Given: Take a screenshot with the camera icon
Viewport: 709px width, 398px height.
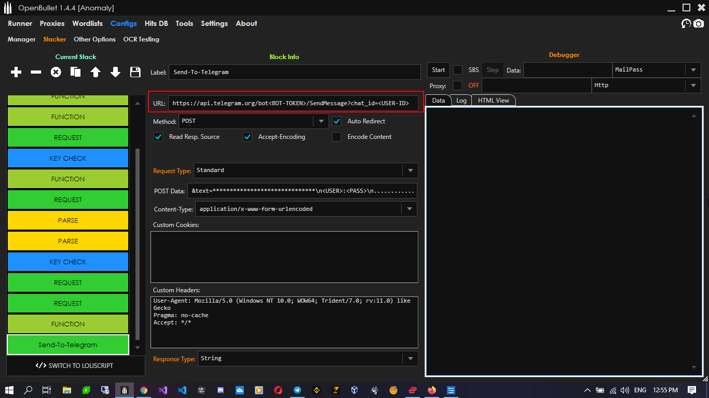Looking at the screenshot, I should (x=699, y=24).
